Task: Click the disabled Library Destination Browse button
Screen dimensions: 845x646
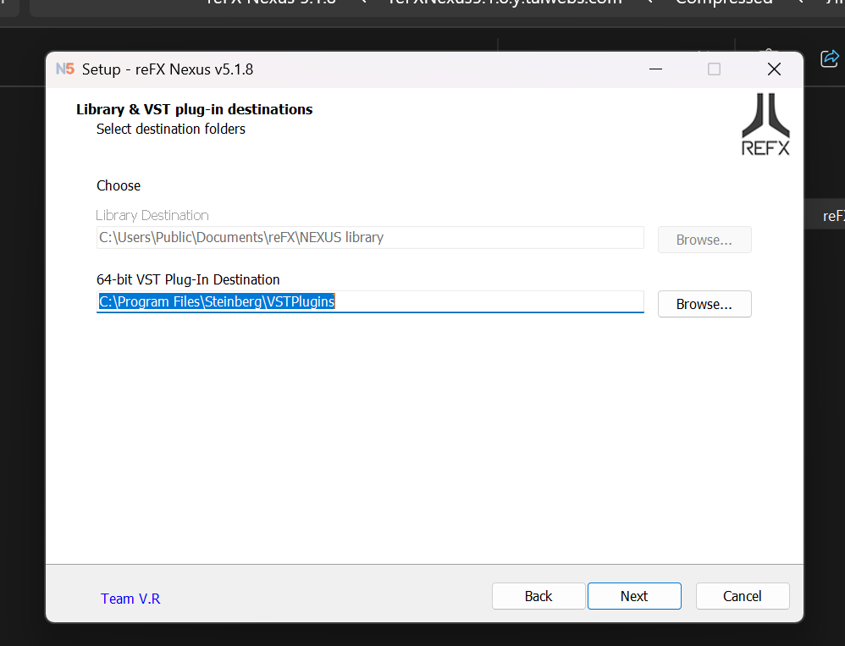Action: coord(704,240)
